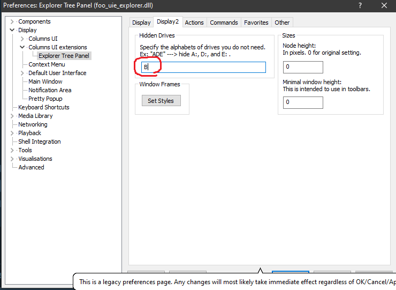The image size is (396, 290).
Task: Collapse the Columns UI extensions node
Action: click(x=22, y=47)
